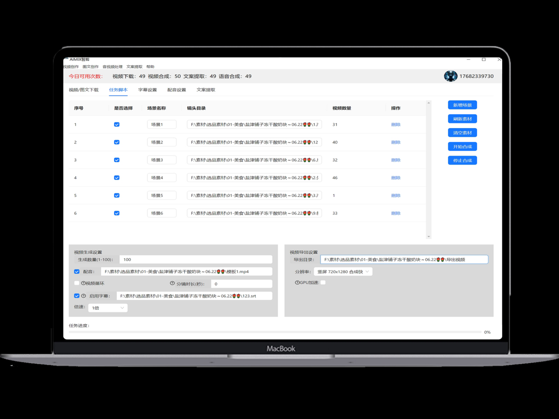Uncheck the checkbox for scene row 1
The height and width of the screenshot is (419, 559).
[x=116, y=125]
